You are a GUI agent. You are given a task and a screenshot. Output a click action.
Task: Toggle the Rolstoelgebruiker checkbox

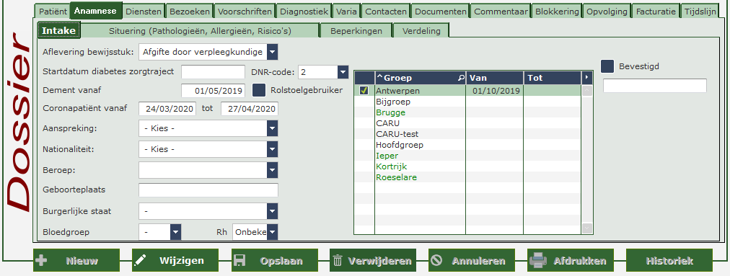[x=259, y=90]
